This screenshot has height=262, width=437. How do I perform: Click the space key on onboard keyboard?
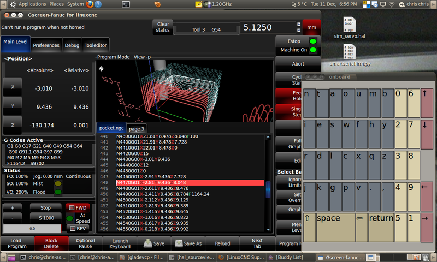tap(335, 227)
